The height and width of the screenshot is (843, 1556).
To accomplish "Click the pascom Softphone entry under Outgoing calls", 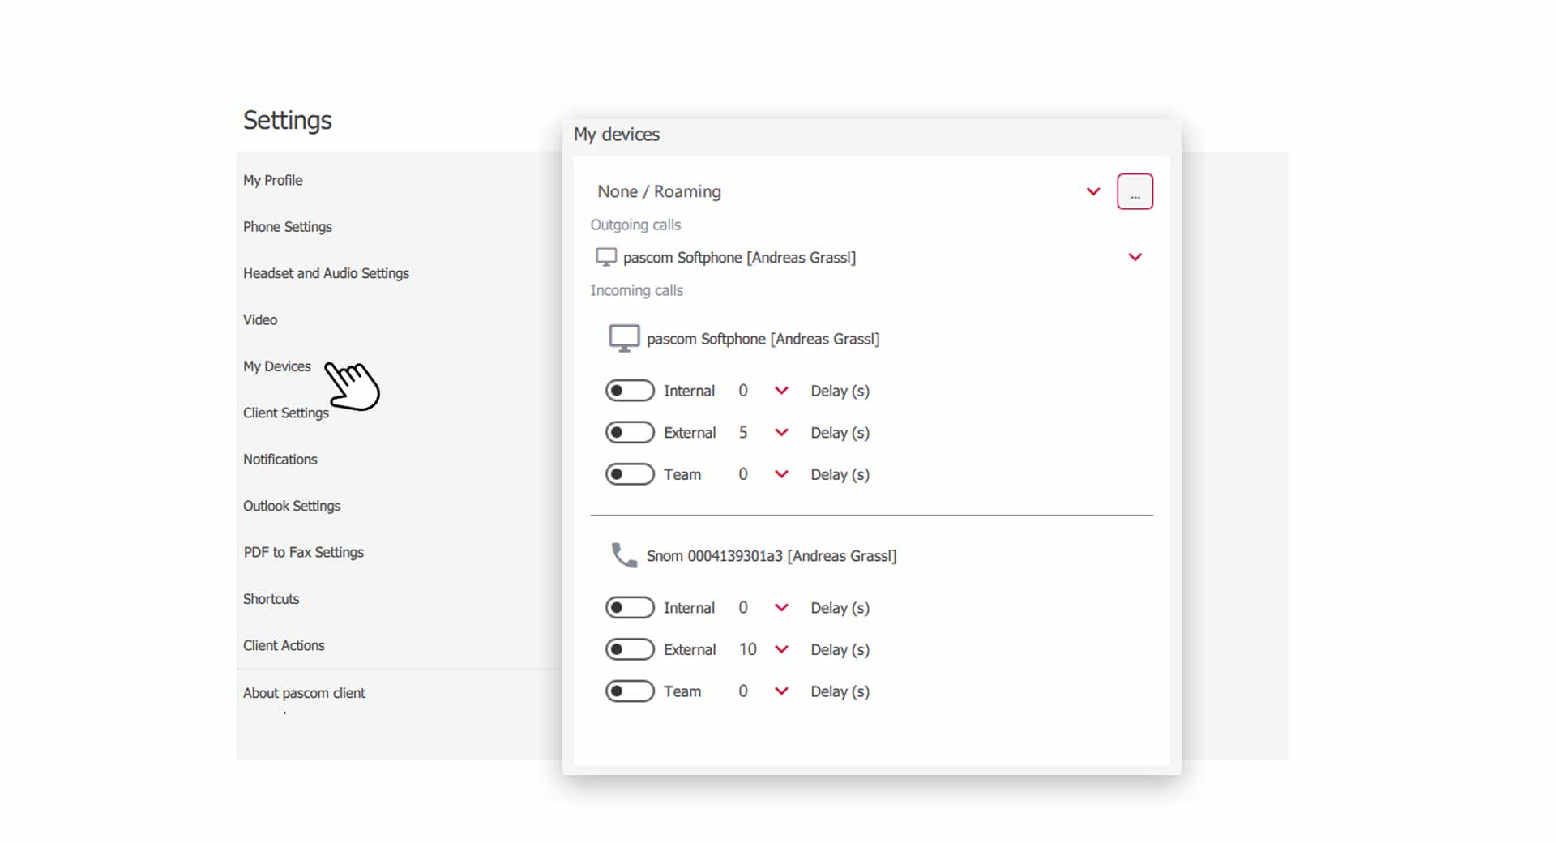I will 739,258.
